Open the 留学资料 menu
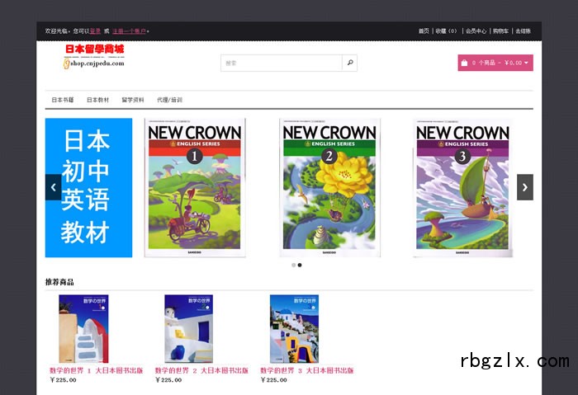 (133, 100)
